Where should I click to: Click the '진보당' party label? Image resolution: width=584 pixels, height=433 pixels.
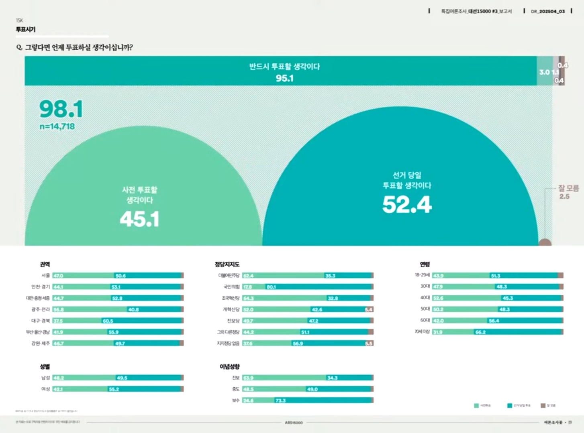pos(233,321)
